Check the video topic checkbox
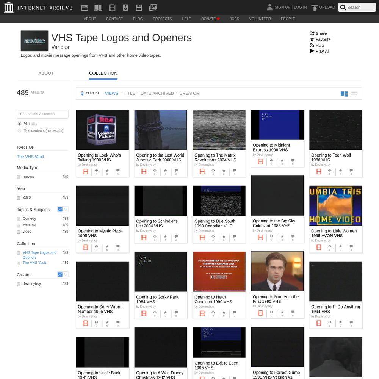 tap(19, 232)
